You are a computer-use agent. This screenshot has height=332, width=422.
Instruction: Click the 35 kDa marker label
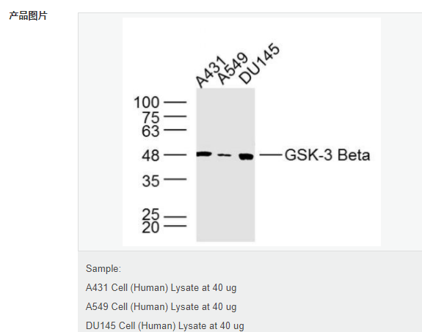pyautogui.click(x=150, y=181)
